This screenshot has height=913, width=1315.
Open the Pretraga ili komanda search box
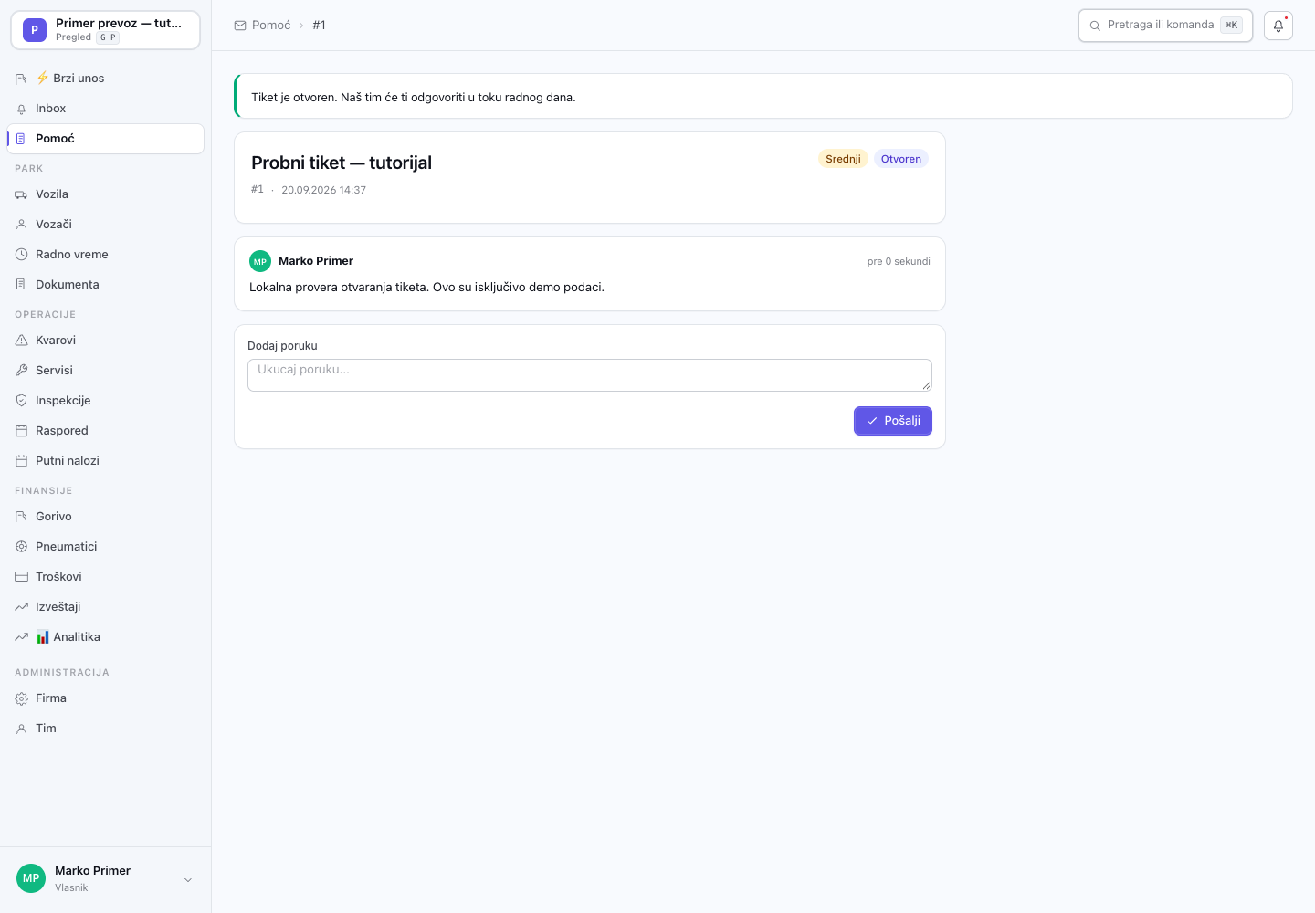(x=1165, y=26)
